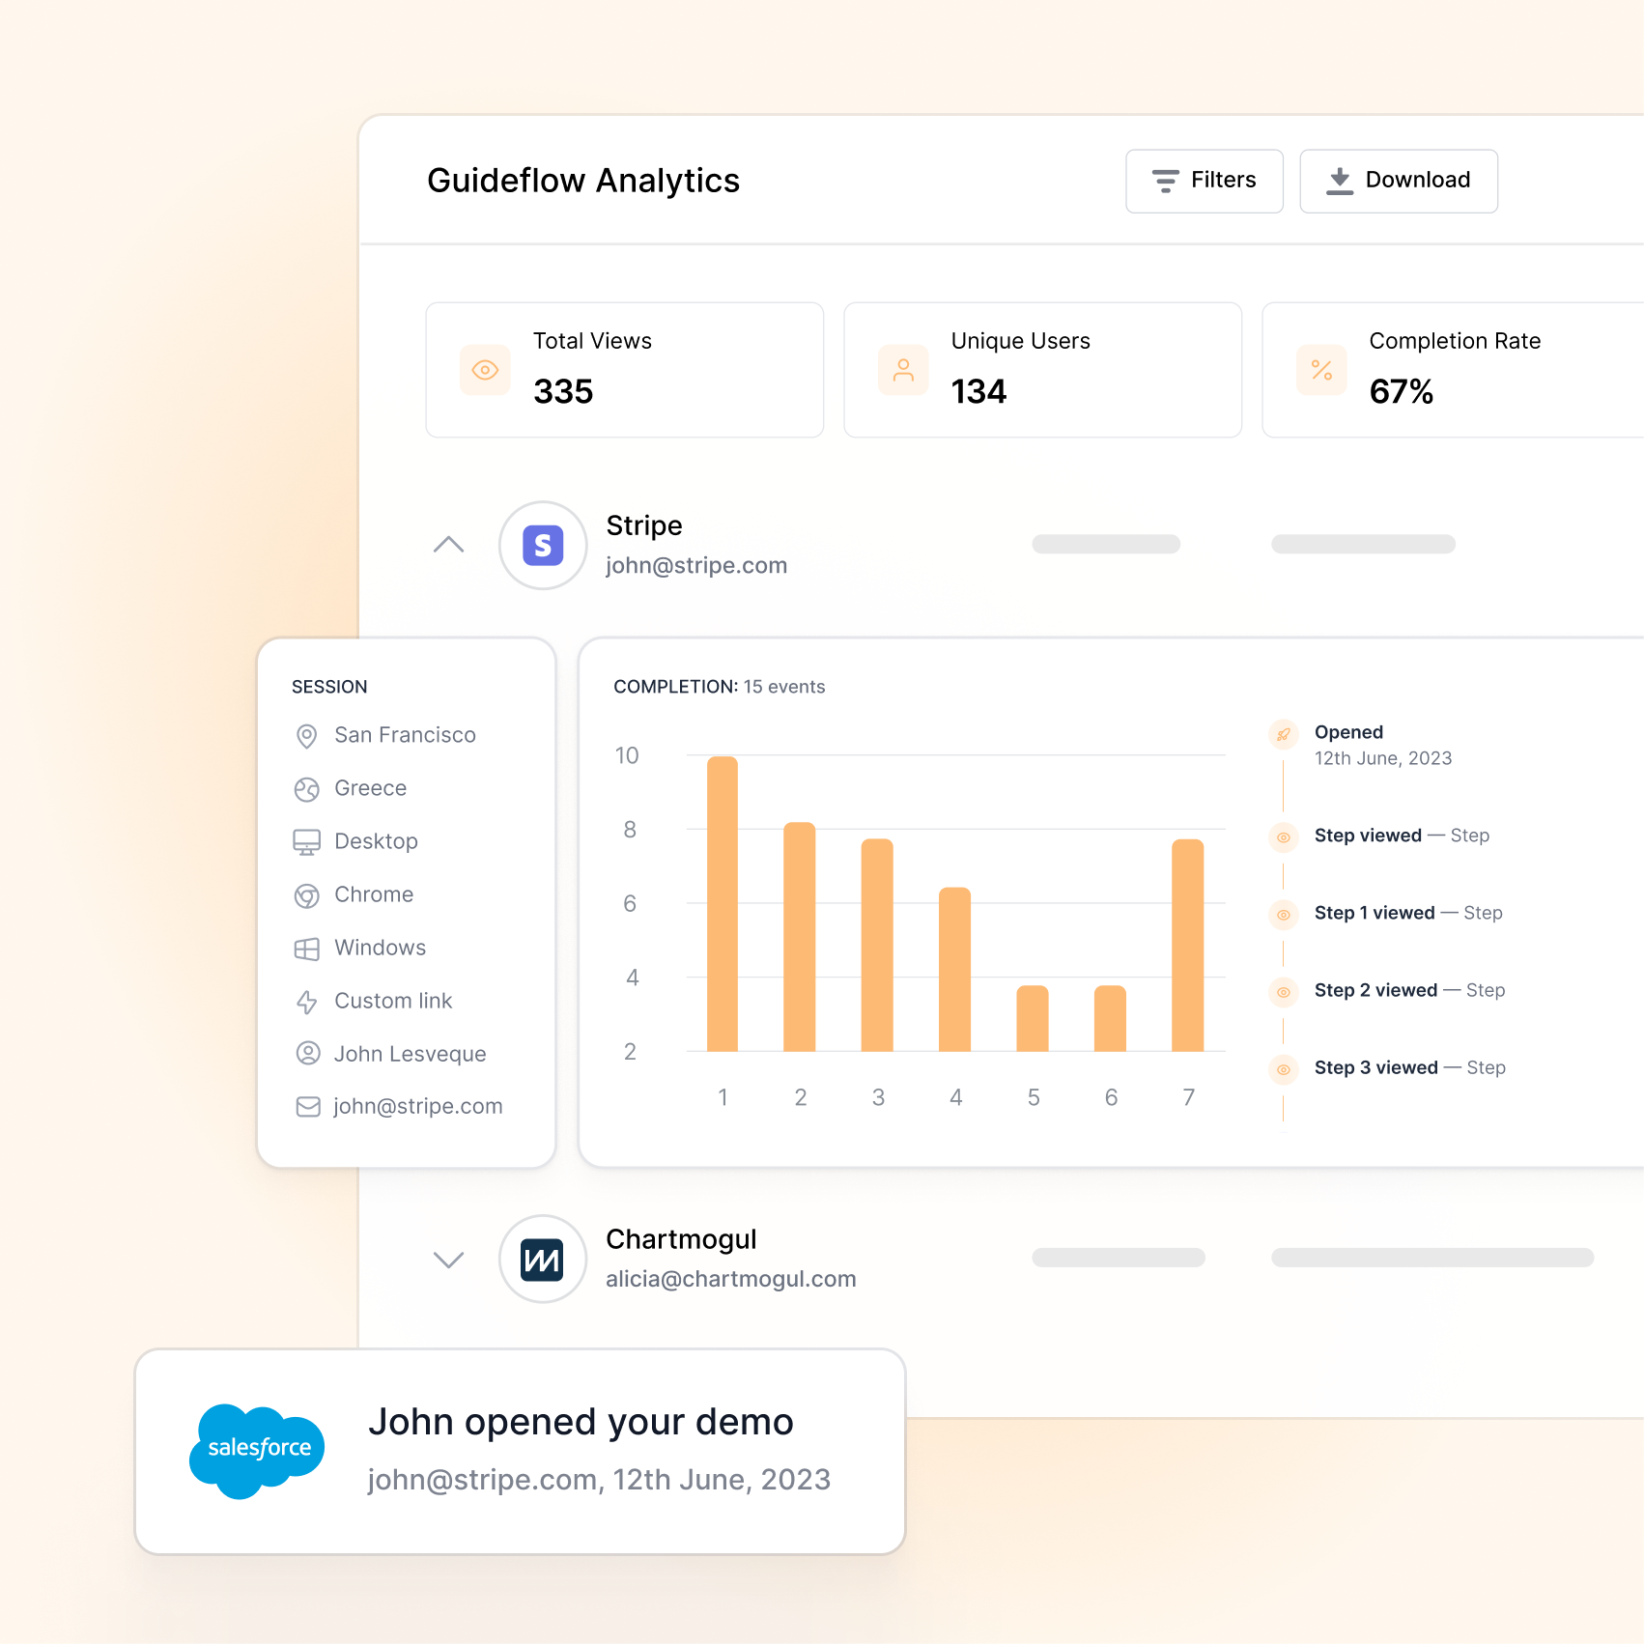Click the eye icon beside Step 1 viewed
The width and height of the screenshot is (1644, 1644).
pos(1283,915)
